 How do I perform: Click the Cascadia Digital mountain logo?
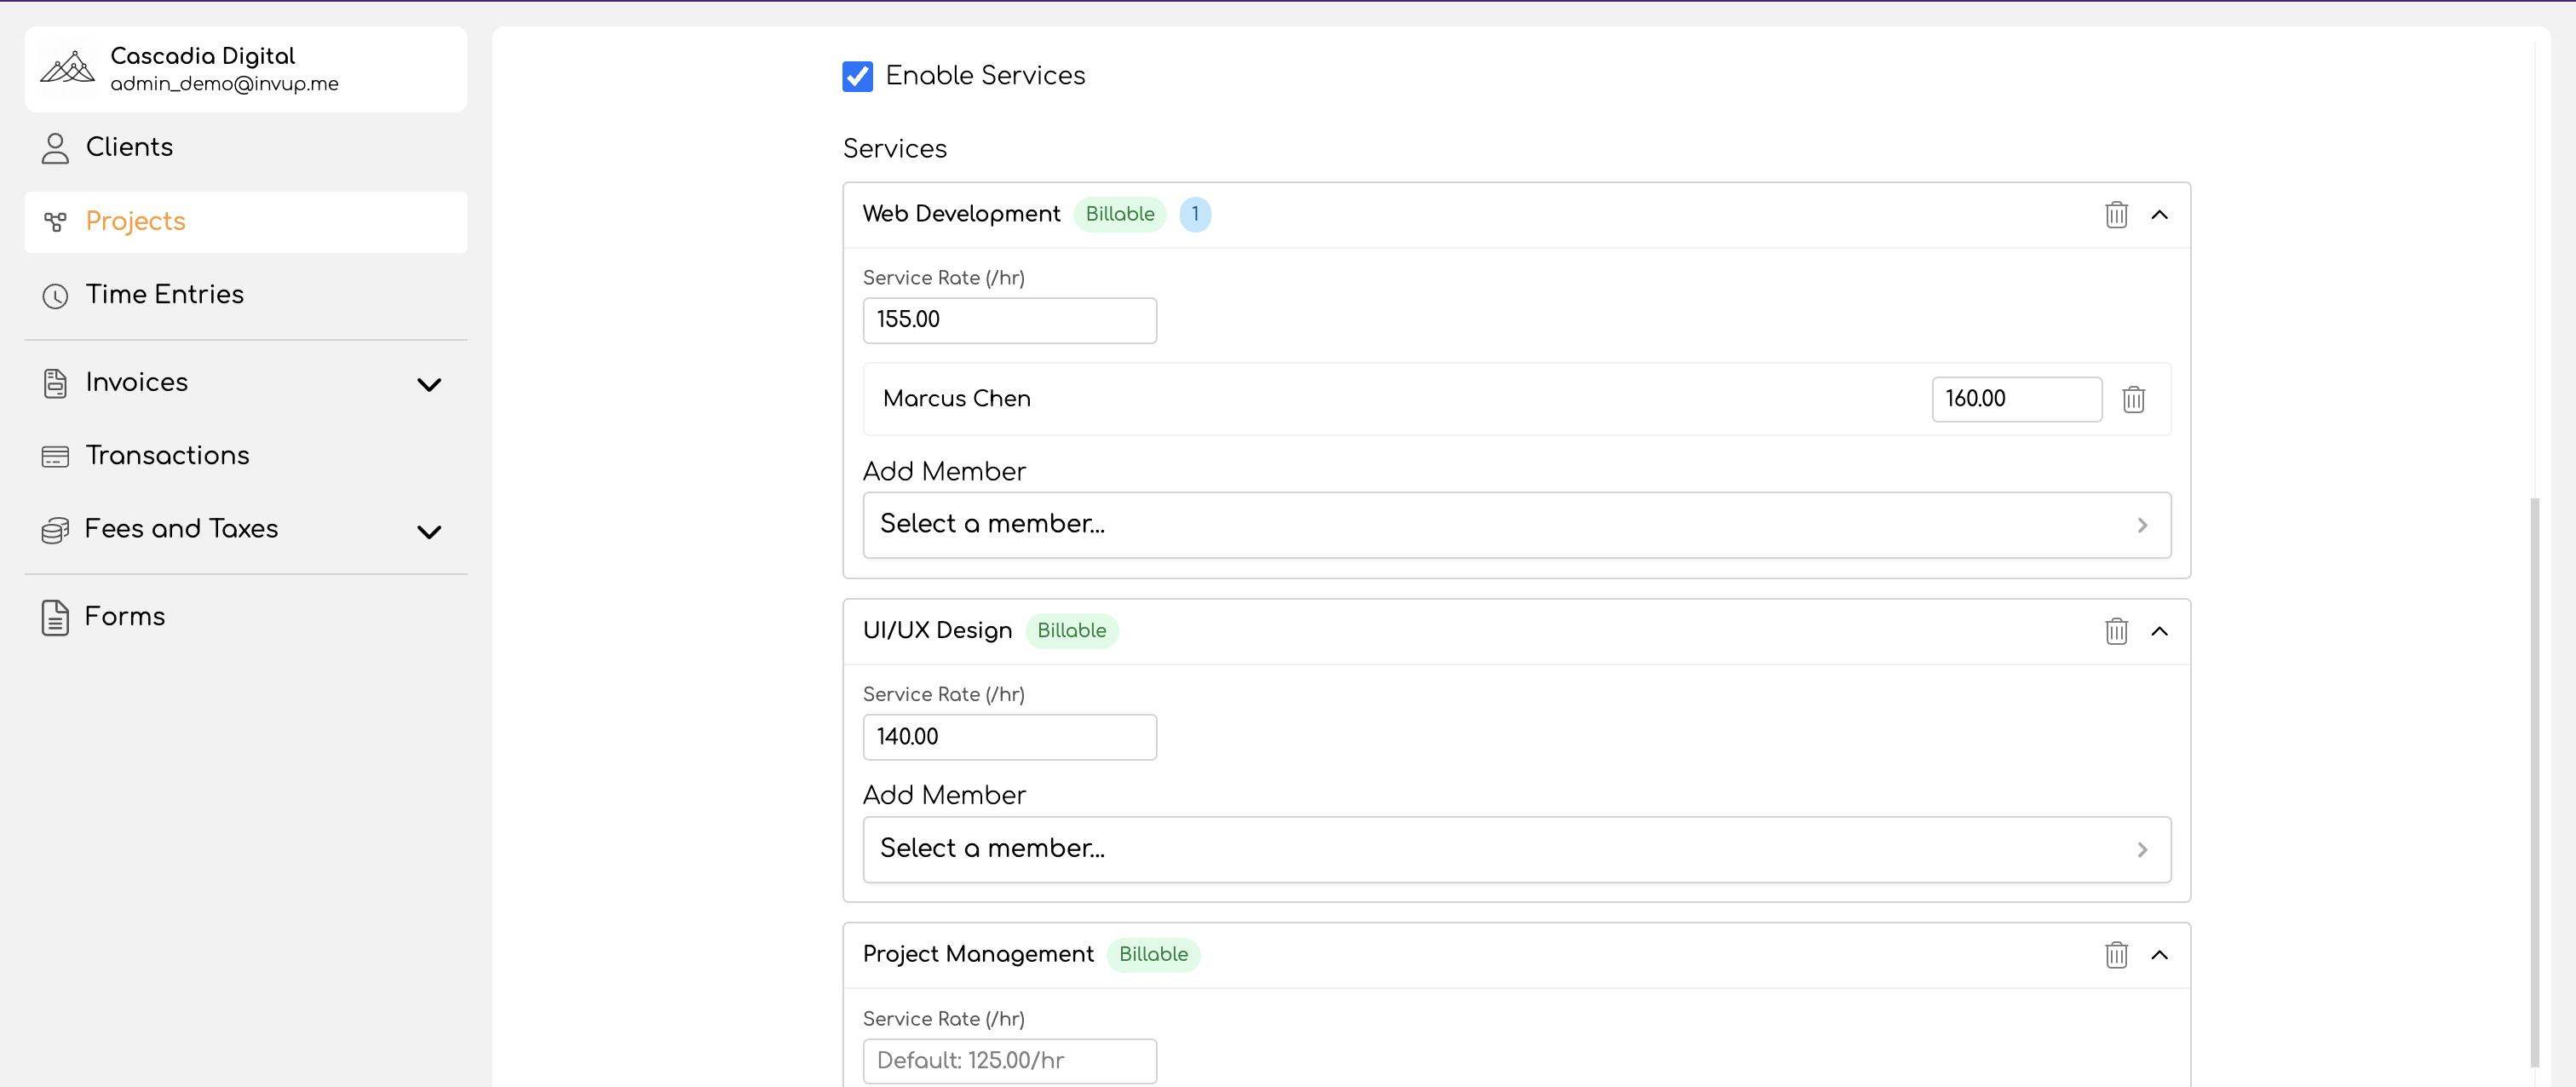pos(67,68)
